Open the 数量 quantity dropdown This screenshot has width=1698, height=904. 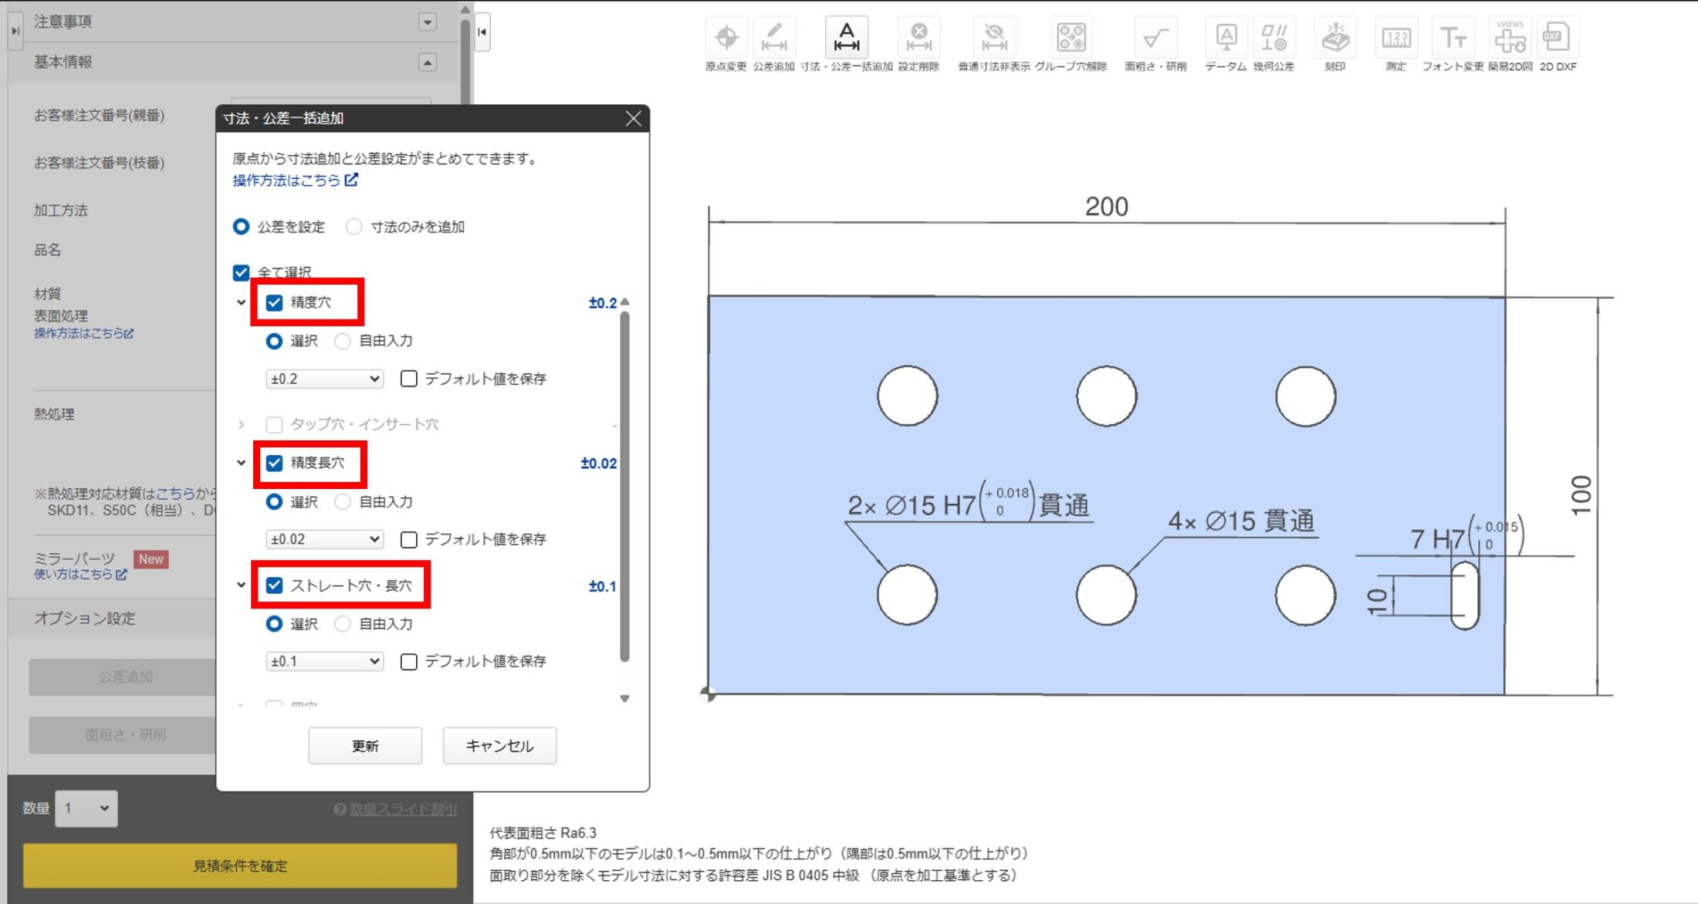pos(86,808)
